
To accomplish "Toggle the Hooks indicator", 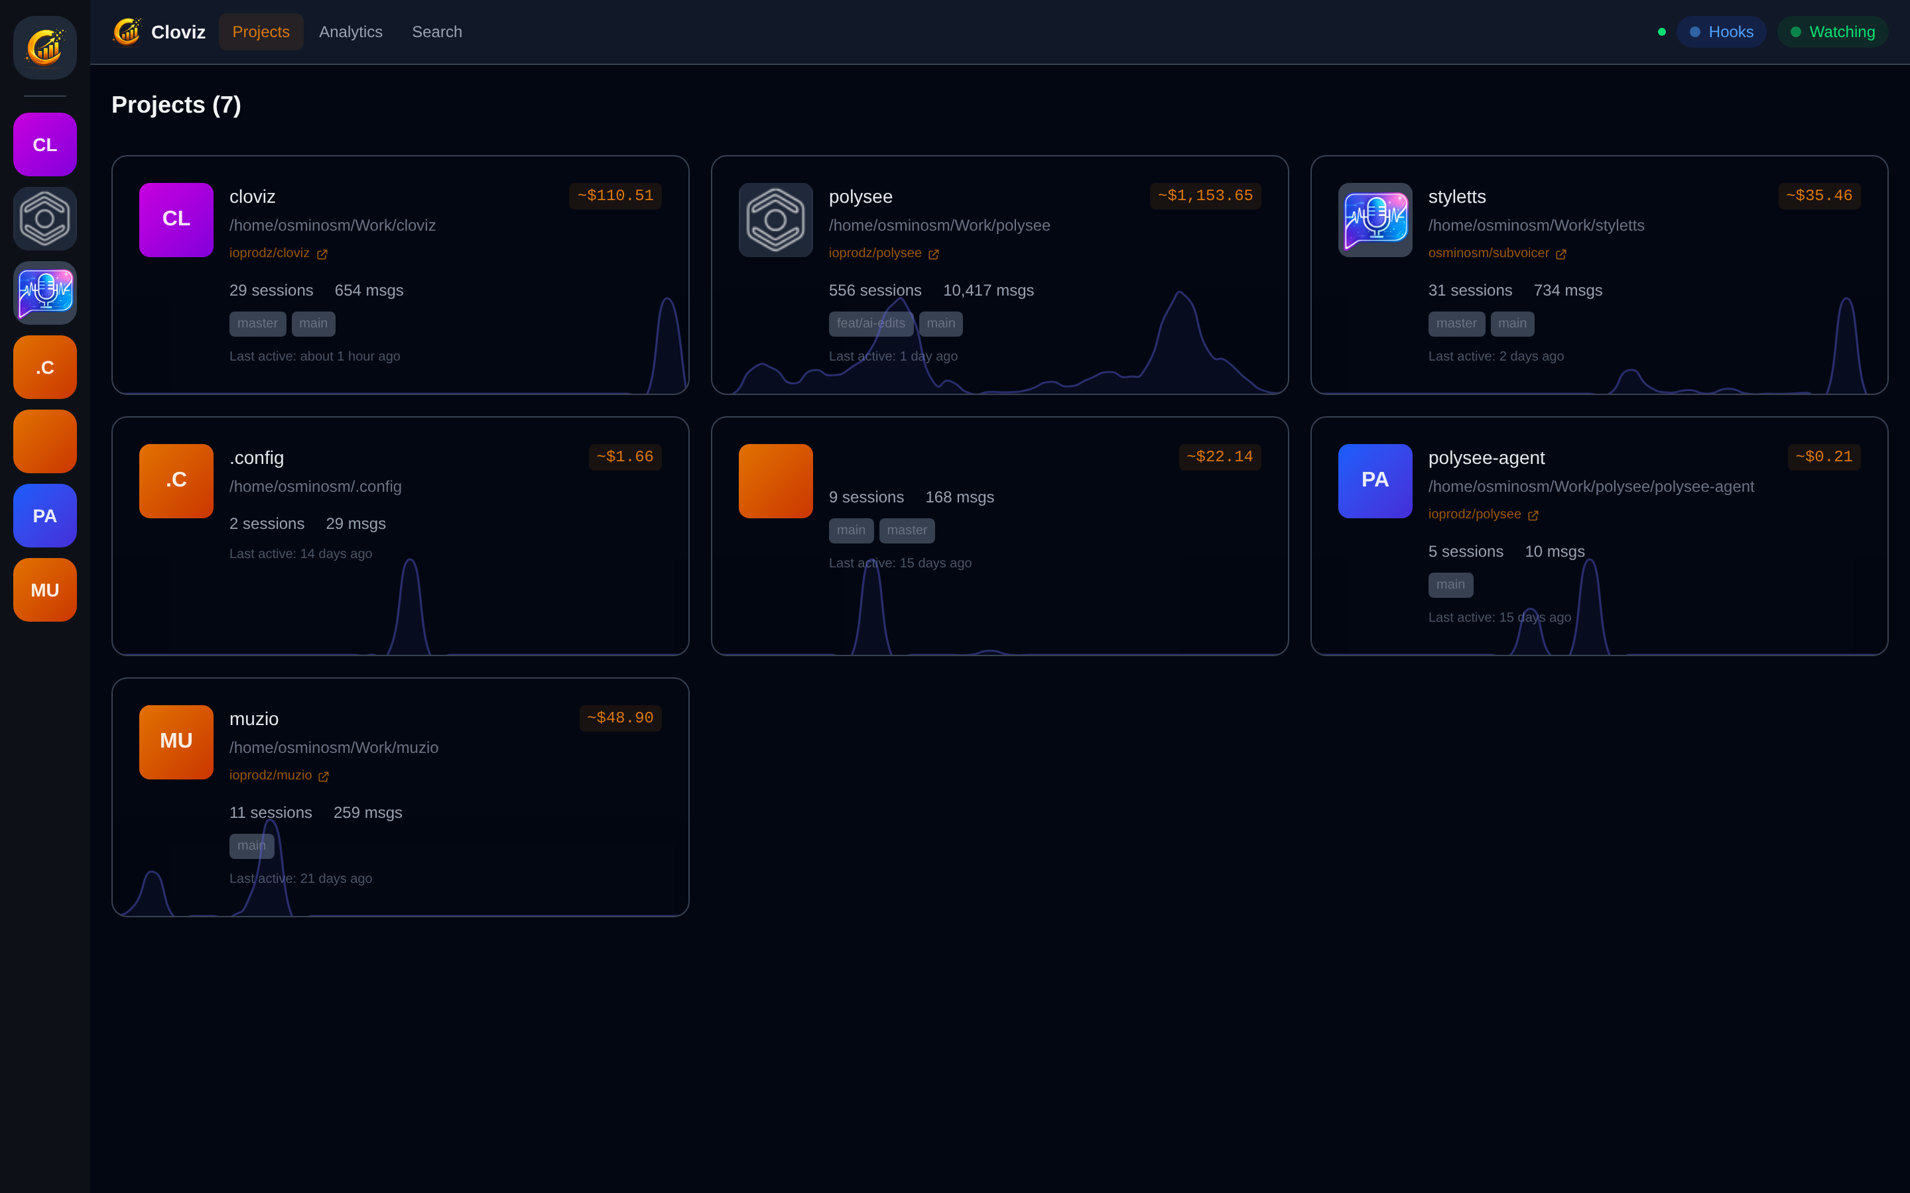I will [x=1720, y=32].
